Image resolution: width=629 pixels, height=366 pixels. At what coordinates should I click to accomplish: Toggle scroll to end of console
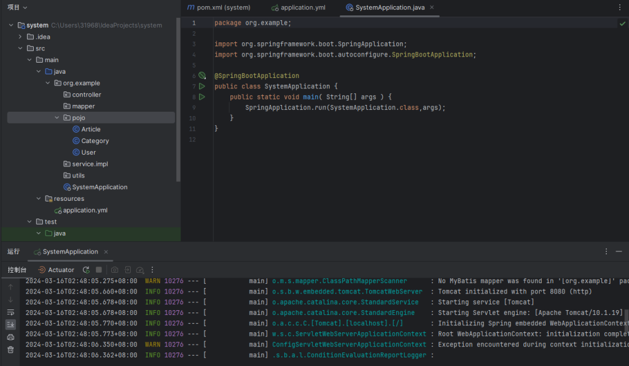10,324
